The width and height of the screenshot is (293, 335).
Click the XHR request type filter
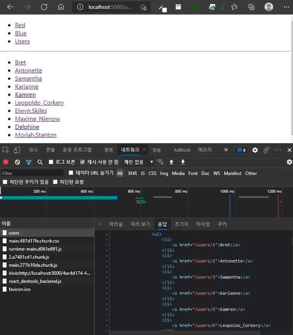(132, 173)
